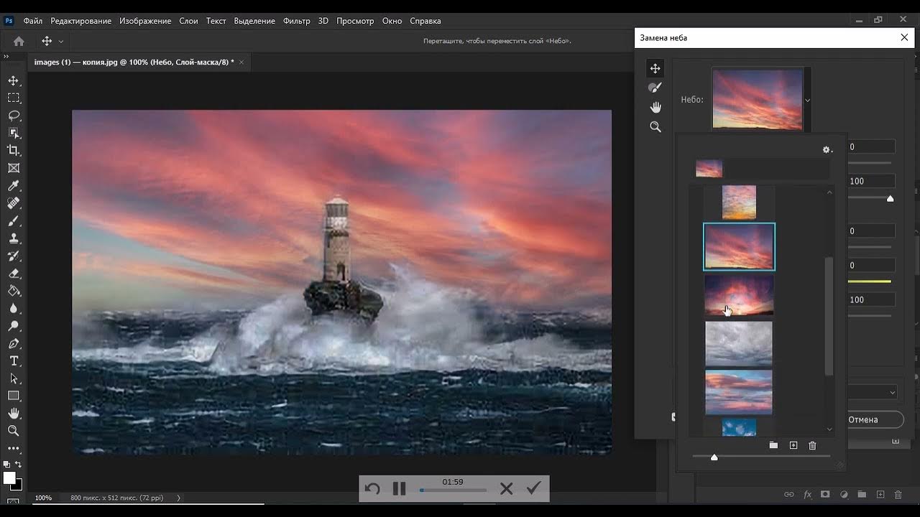Click the slider handle below the 100 field
The image size is (920, 517).
(890, 199)
